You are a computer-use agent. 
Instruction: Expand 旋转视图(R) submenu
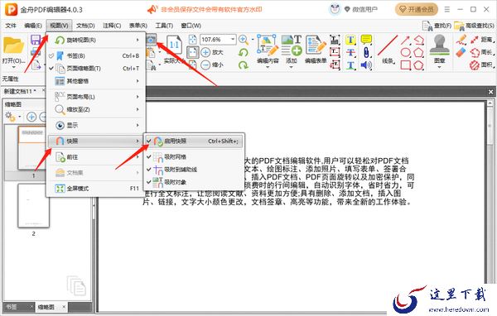point(95,41)
